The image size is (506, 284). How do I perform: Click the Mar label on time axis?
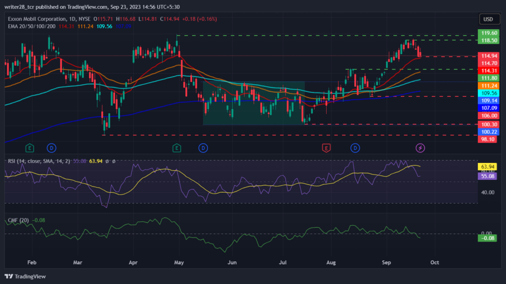pos(78,262)
